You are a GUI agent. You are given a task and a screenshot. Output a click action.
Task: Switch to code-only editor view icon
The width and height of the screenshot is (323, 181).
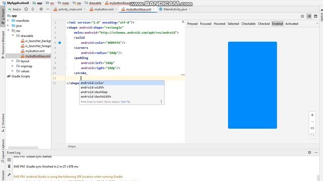(x=302, y=16)
